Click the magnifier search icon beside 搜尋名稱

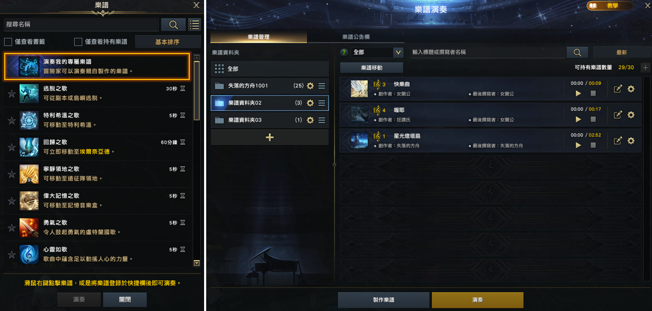(x=173, y=24)
